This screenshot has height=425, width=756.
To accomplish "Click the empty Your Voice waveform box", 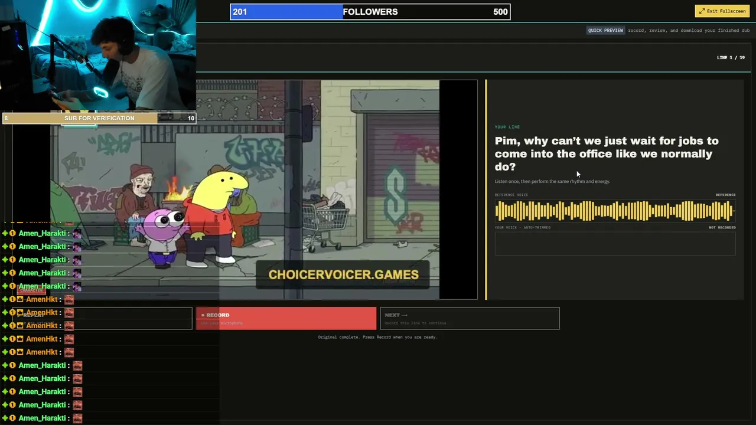I will point(615,243).
